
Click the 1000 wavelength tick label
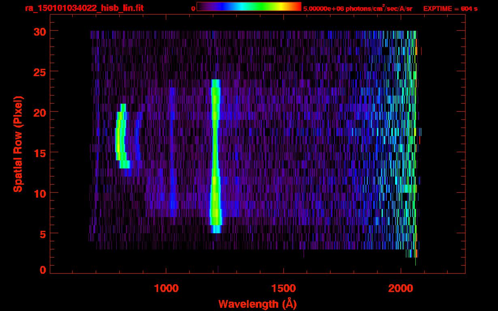[x=166, y=288]
